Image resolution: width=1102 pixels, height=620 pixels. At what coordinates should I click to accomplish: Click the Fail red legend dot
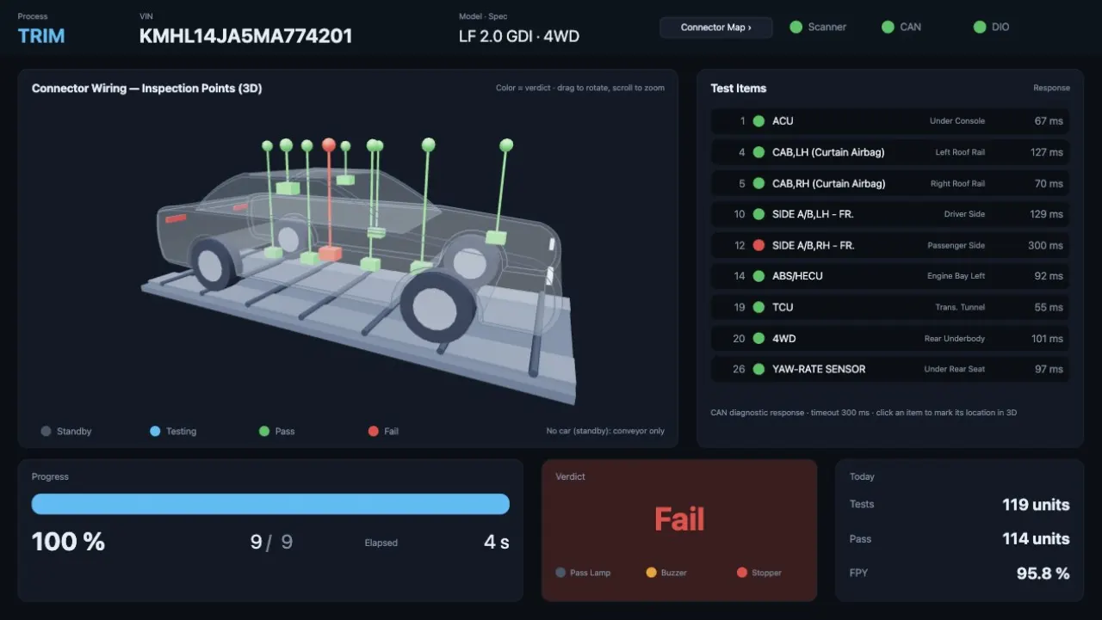[x=373, y=431]
